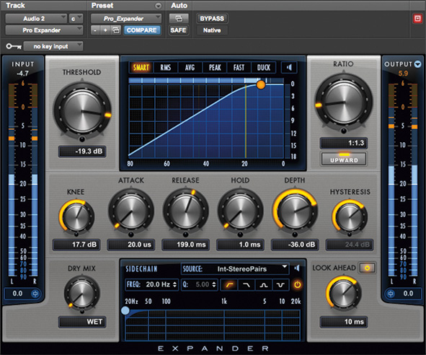Open the output meter options arrow
This screenshot has width=426, height=355.
point(418,64)
